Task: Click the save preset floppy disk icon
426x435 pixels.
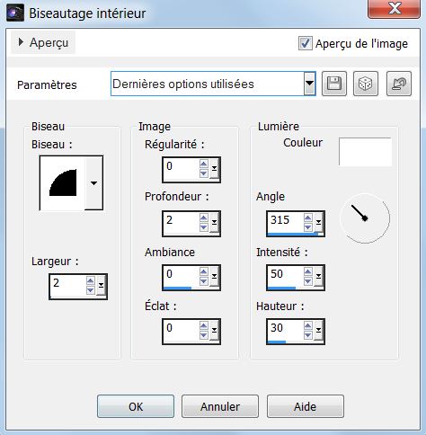Action: (x=334, y=84)
